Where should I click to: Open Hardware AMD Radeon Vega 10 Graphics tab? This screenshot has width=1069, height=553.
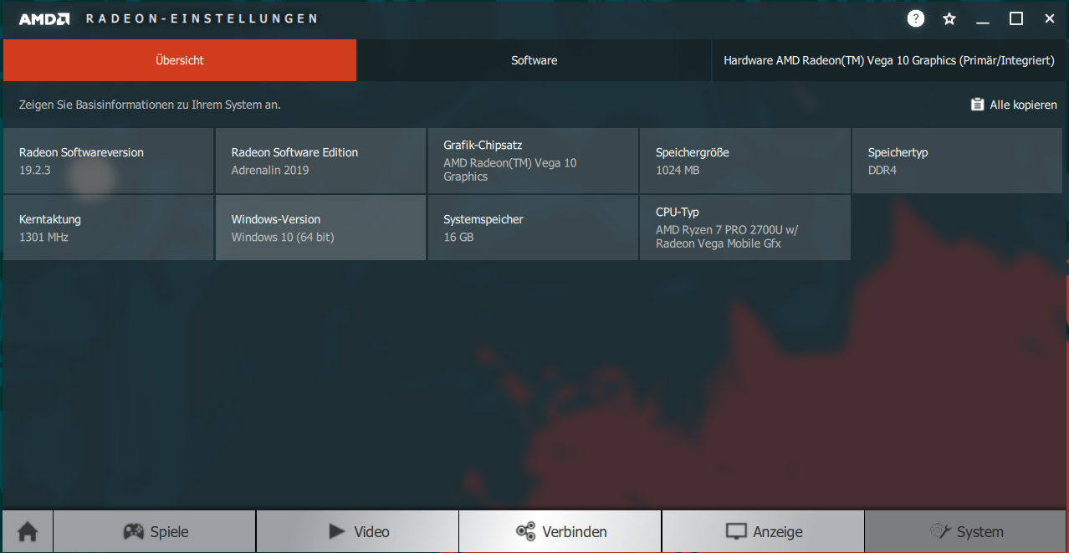point(889,60)
